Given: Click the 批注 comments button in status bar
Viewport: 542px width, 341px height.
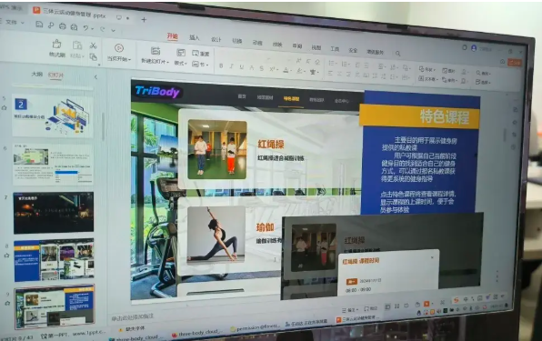Looking at the screenshot, I should (x=371, y=308).
